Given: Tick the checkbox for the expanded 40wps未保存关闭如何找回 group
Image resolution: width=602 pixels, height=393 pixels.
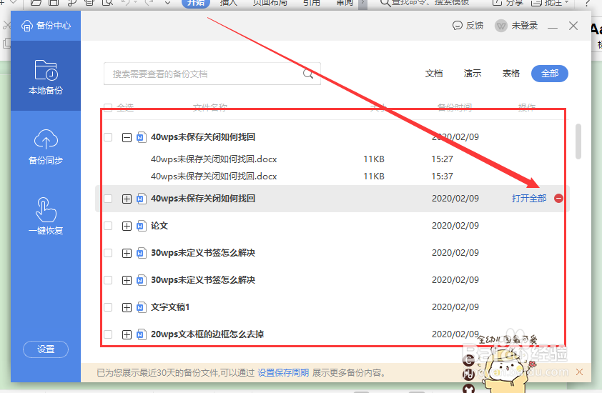Looking at the screenshot, I should (x=108, y=137).
